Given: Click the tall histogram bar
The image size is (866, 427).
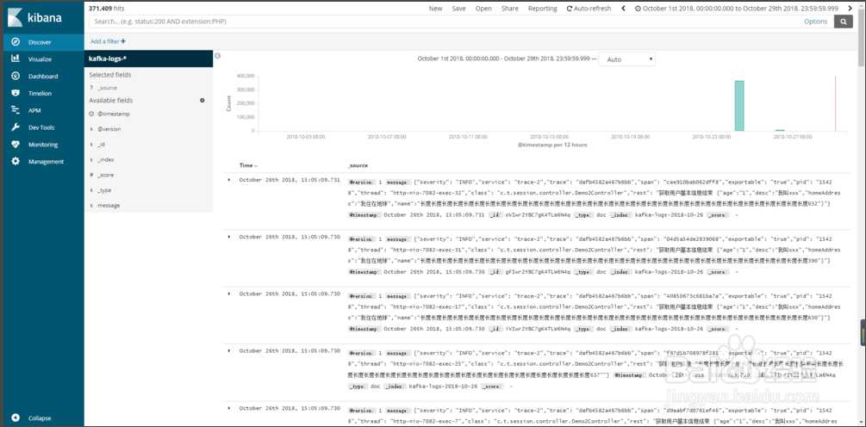Looking at the screenshot, I should point(739,106).
